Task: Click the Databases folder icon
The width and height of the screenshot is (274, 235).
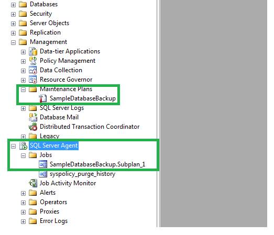Action: coord(23,4)
